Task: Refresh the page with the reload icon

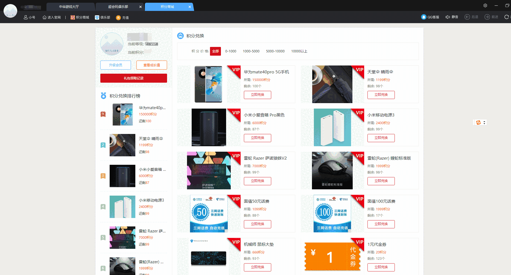Action: tap(507, 17)
